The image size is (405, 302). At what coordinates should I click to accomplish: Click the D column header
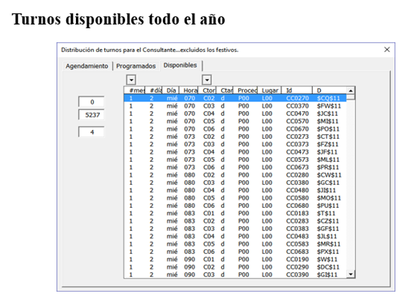point(329,90)
